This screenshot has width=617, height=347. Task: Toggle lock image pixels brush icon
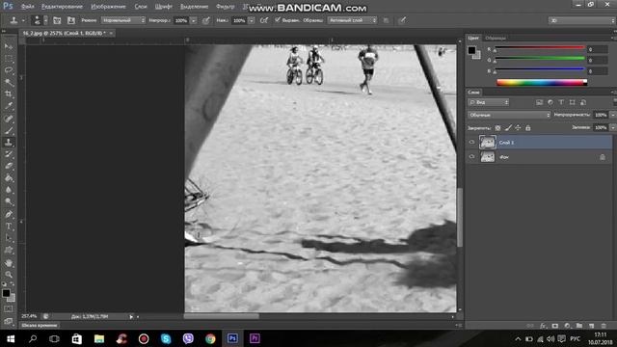point(508,128)
